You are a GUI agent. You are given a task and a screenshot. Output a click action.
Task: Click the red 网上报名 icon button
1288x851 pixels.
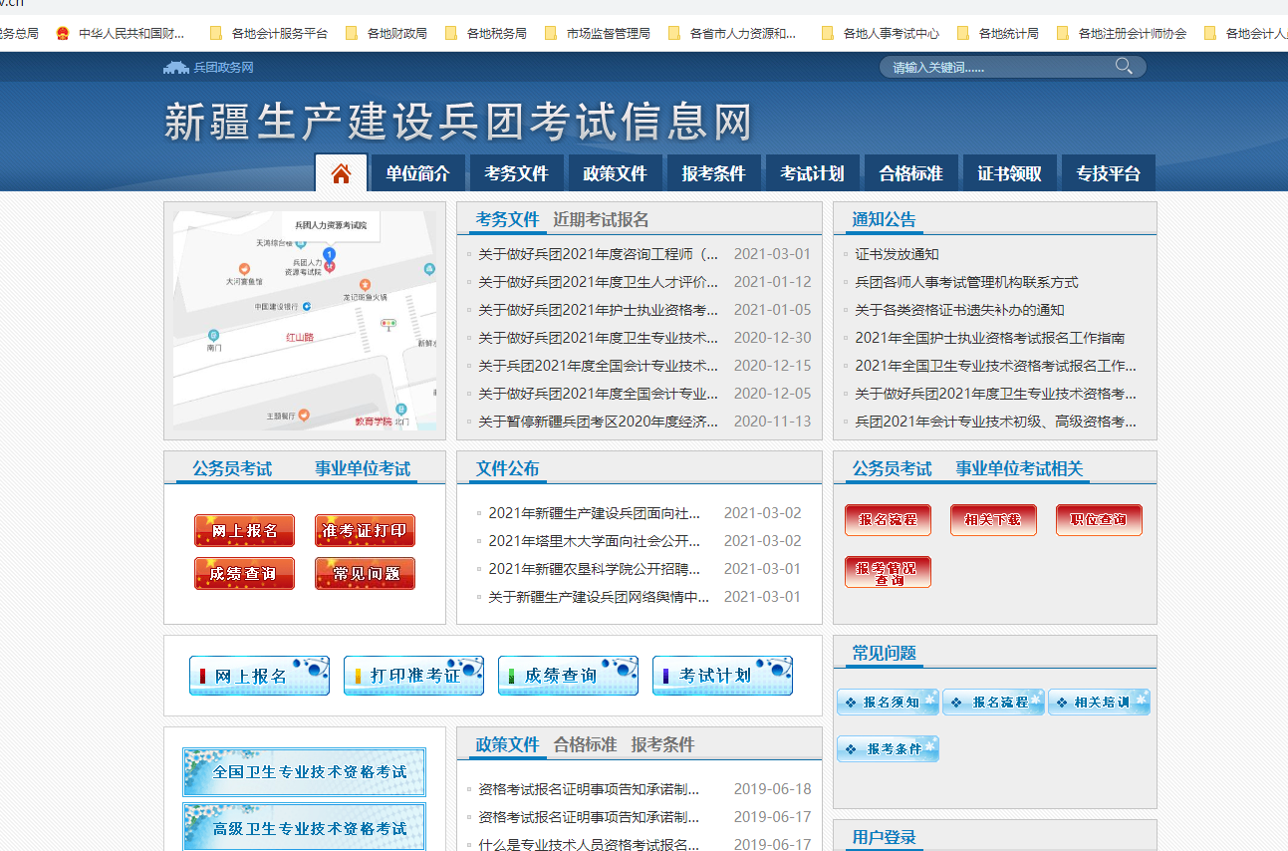coord(244,531)
